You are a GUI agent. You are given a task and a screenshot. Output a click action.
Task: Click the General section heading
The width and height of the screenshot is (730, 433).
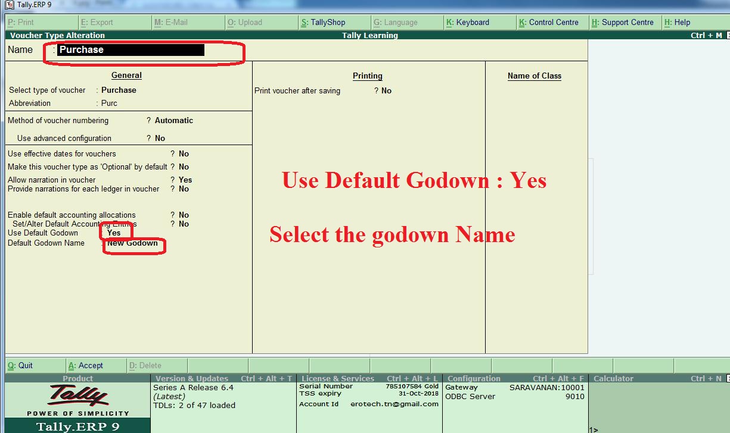point(126,76)
